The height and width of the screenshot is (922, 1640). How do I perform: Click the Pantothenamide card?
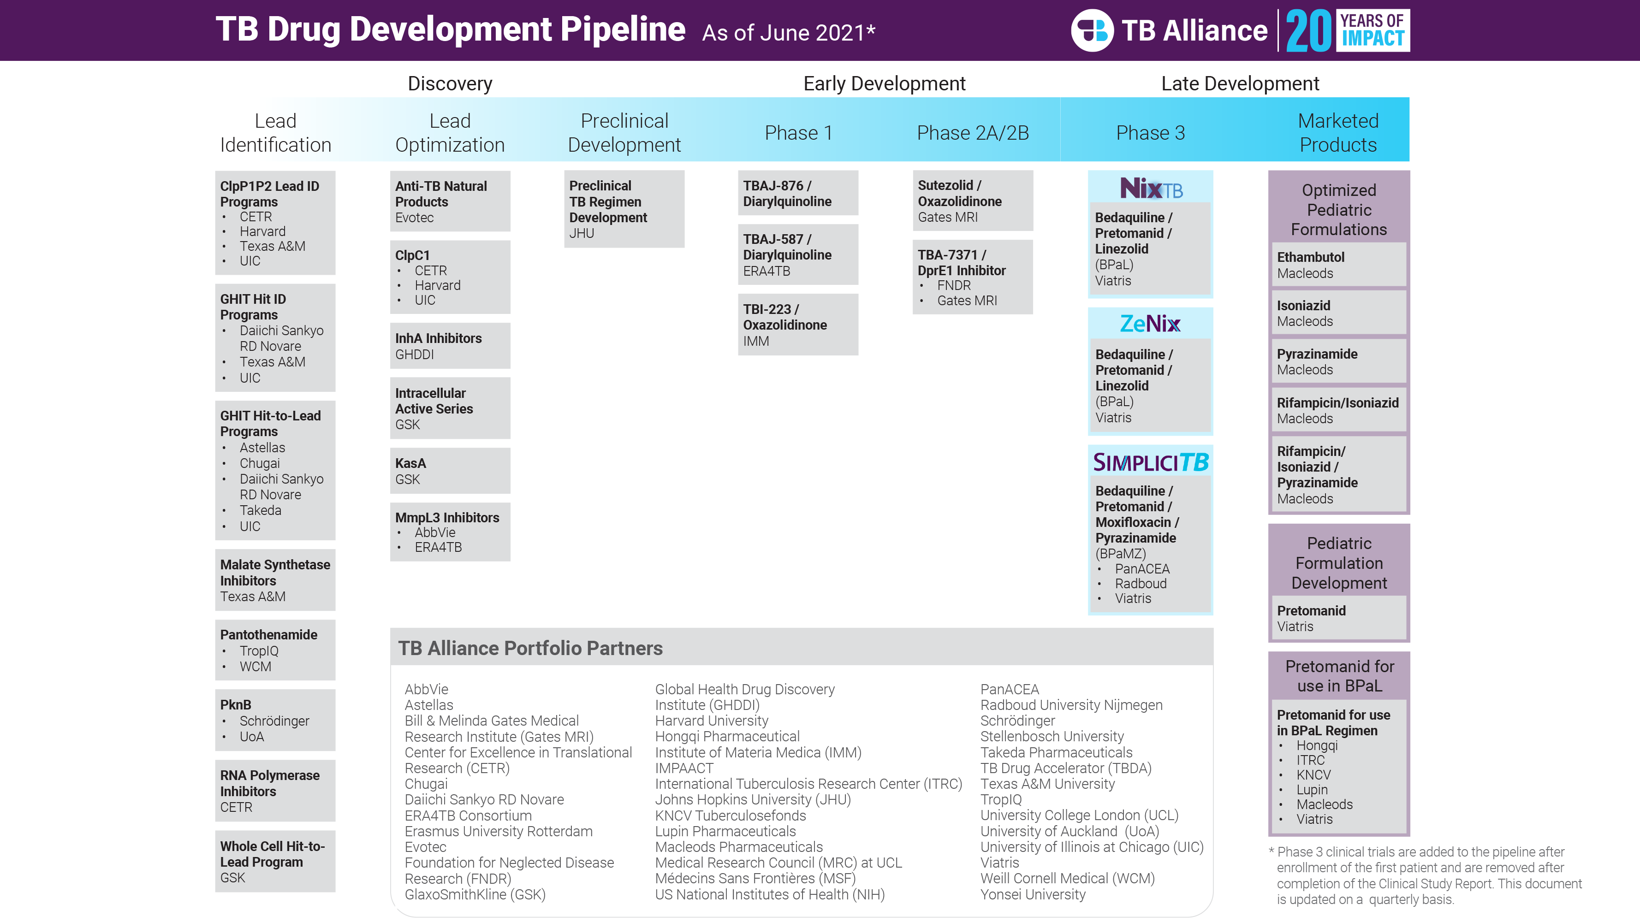[x=275, y=650]
